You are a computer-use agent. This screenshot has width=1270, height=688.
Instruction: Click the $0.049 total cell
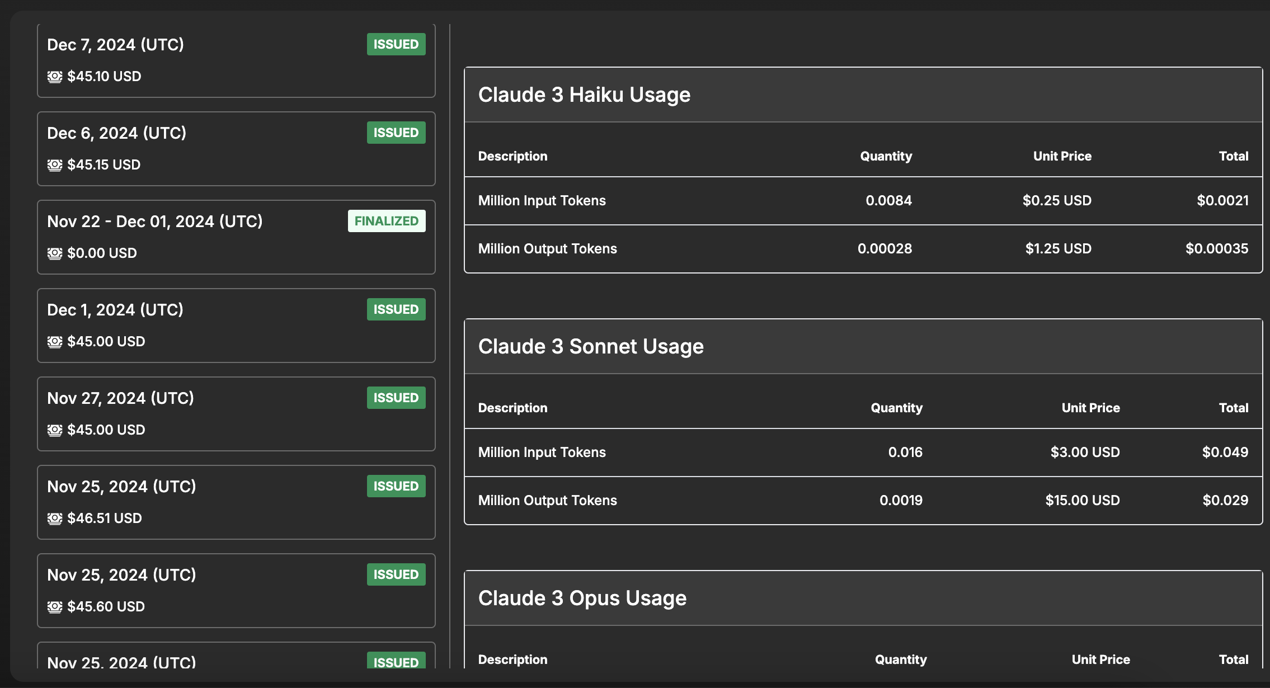pyautogui.click(x=1225, y=452)
